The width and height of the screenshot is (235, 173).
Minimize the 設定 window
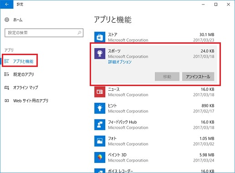(203, 5)
